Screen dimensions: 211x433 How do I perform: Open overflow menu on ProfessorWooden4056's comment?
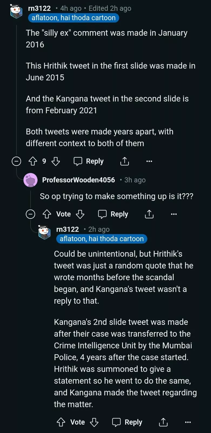tap(174, 214)
